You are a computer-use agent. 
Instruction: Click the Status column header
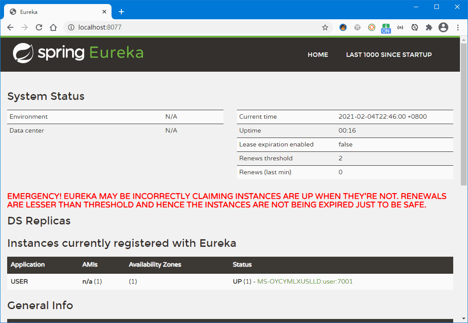coord(242,264)
